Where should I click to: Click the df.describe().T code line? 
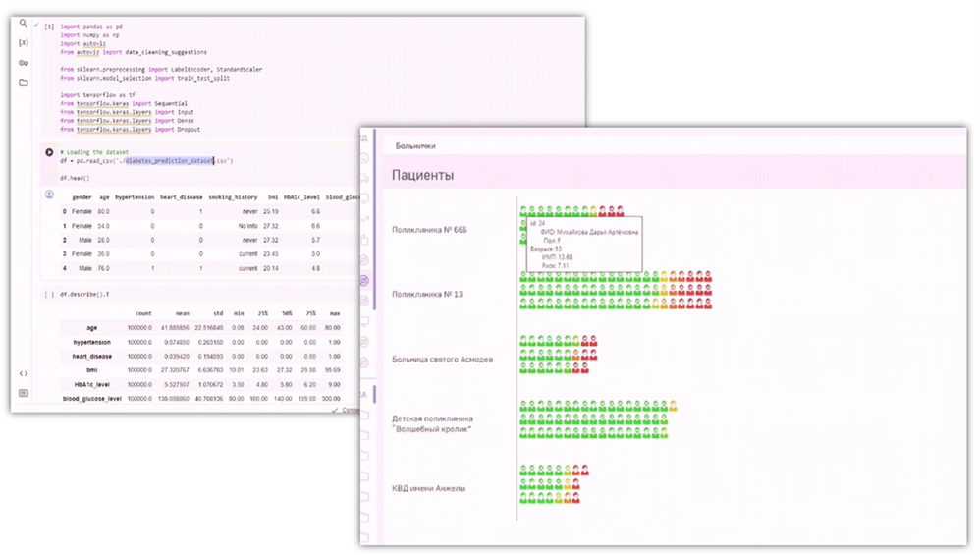click(84, 295)
